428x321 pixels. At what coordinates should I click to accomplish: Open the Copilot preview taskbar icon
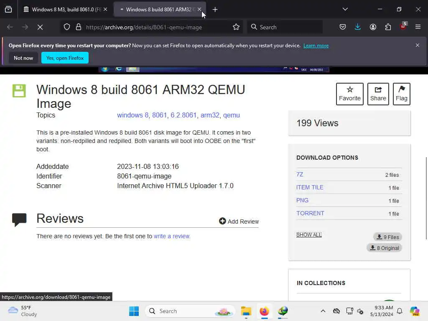[x=414, y=311]
